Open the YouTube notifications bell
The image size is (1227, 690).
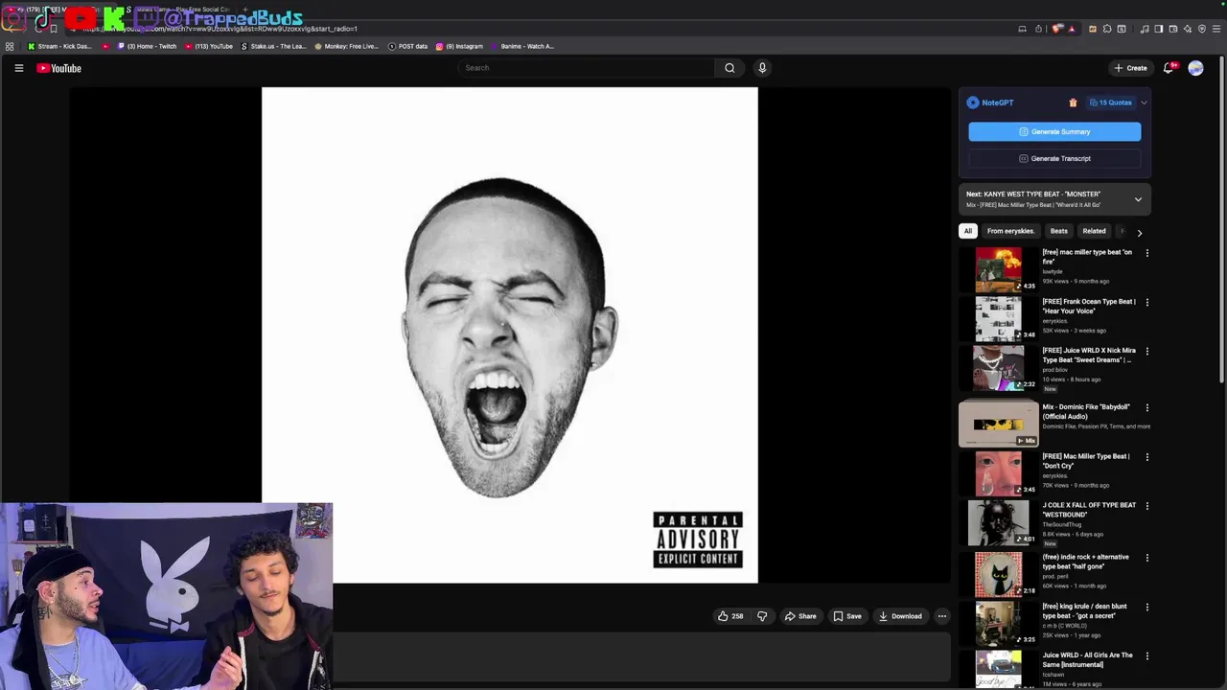point(1169,68)
